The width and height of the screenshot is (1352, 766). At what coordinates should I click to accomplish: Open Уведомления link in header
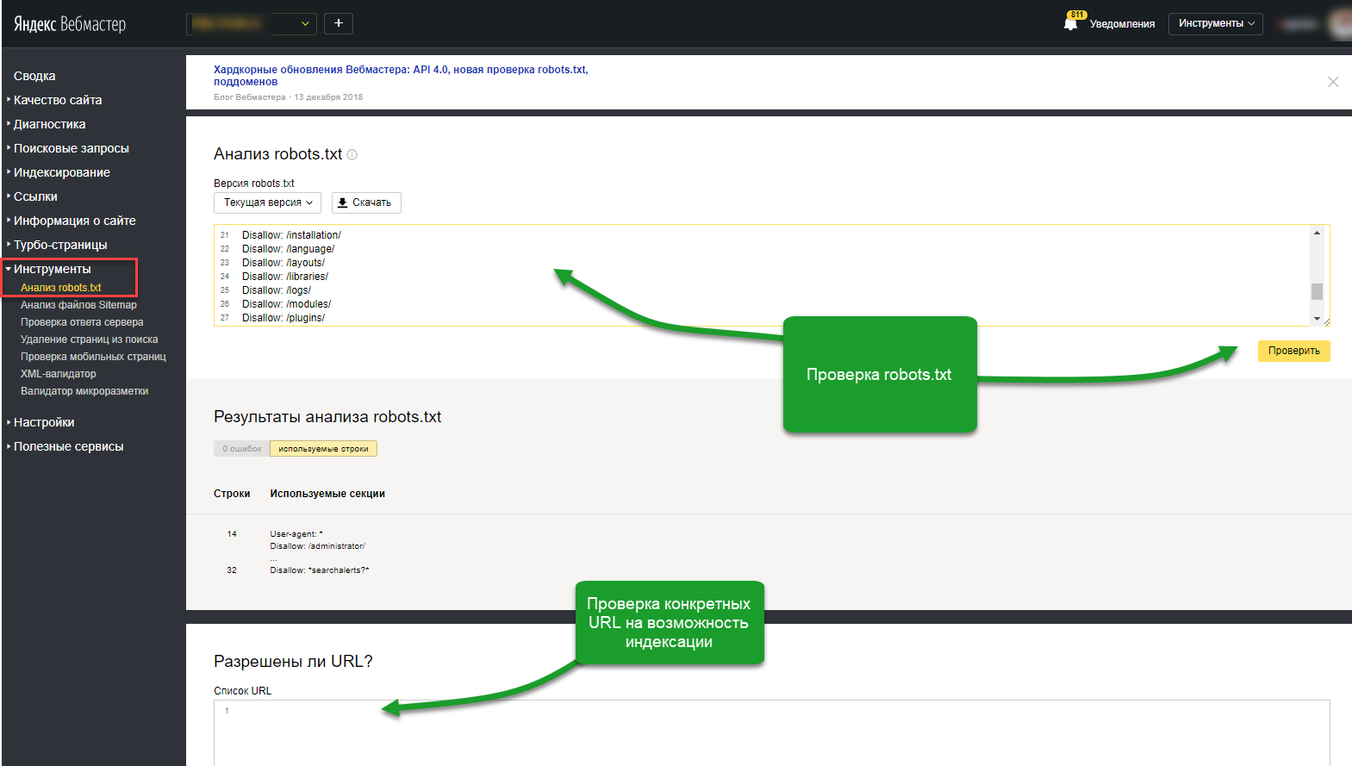pyautogui.click(x=1122, y=24)
